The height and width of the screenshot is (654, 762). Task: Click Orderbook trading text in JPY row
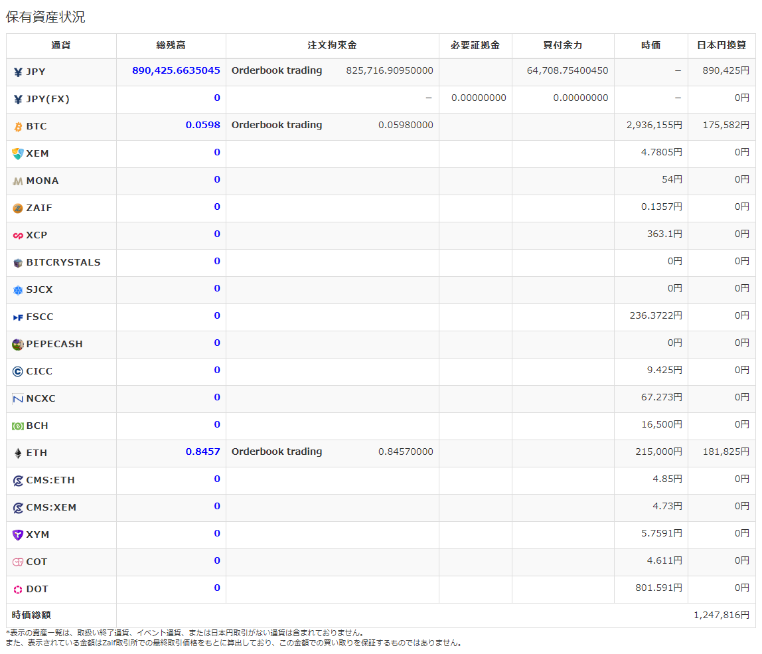[277, 70]
